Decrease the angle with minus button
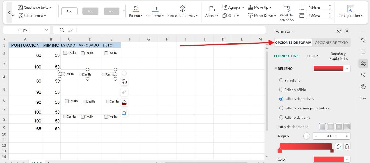 pyautogui.click(x=316, y=136)
